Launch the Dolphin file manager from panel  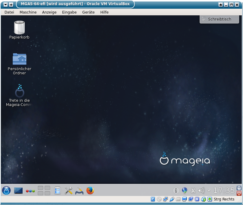pyautogui.click(x=58, y=191)
